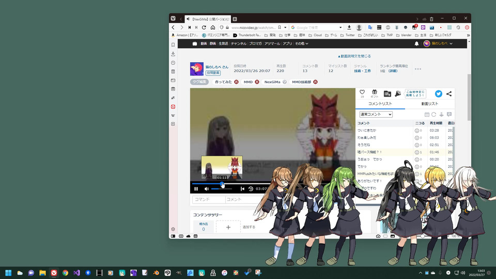Capture page with camera icon
Viewport: 496px width, 279px height.
378,236
